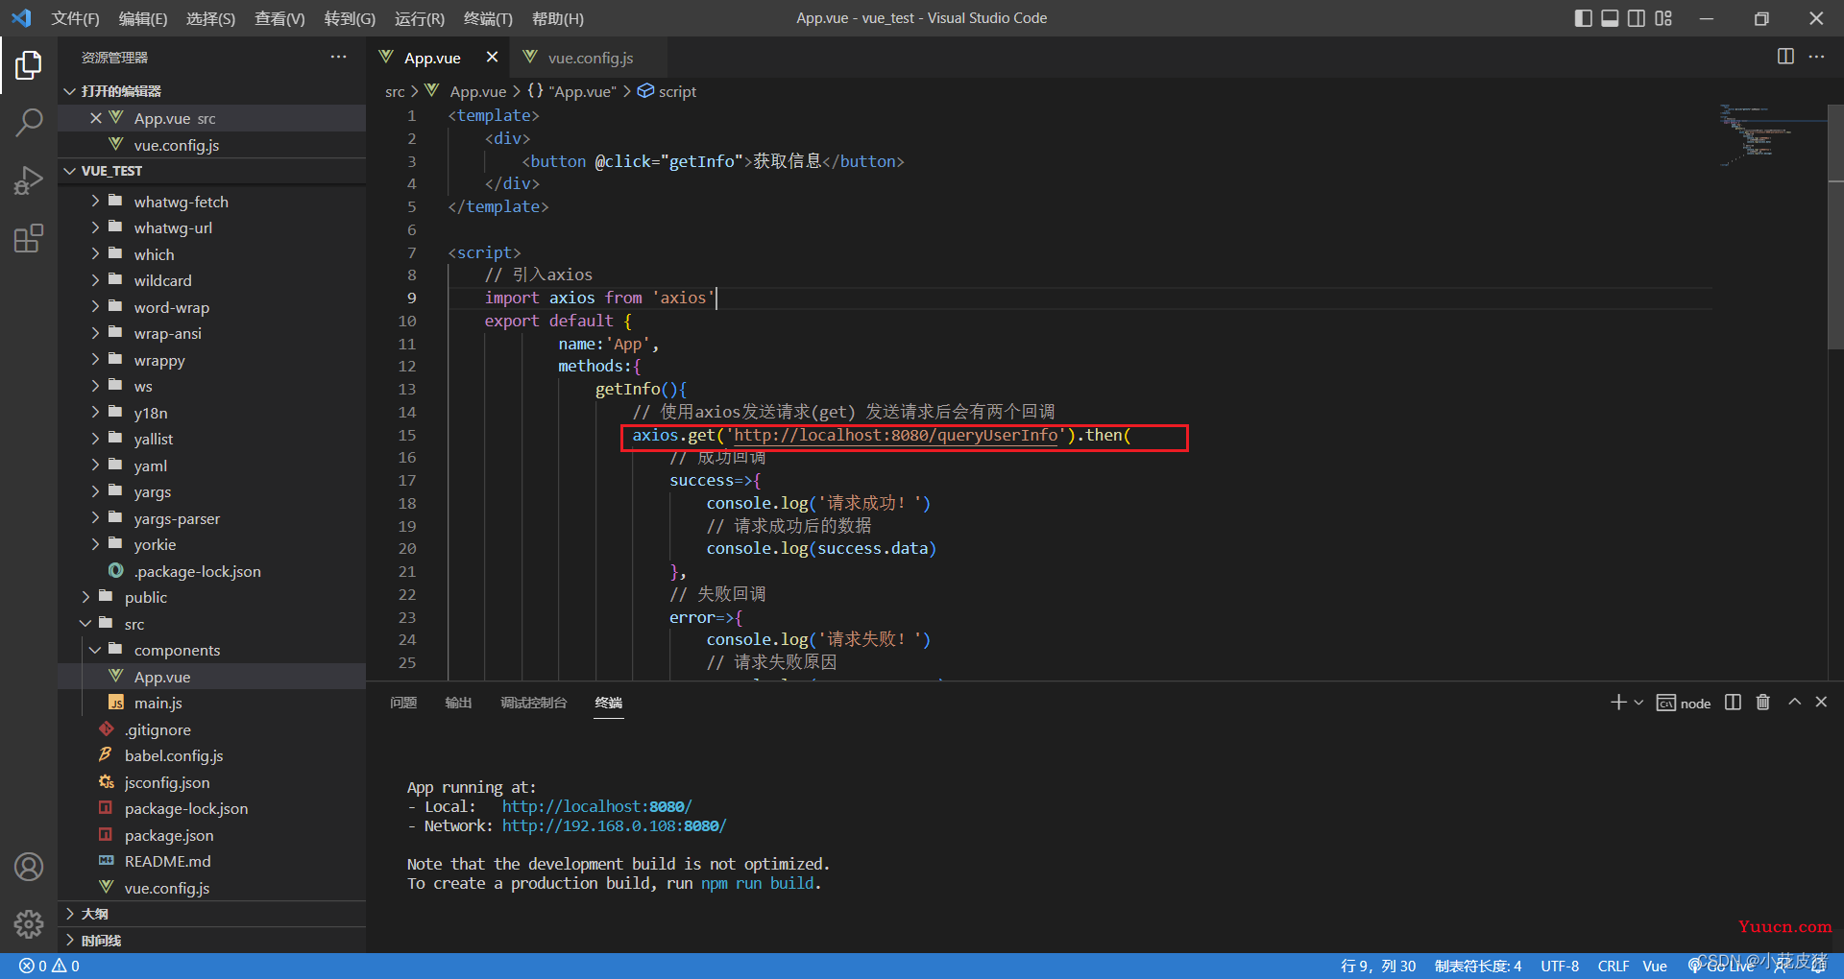1844x979 pixels.
Task: Click the new terminal plus icon
Action: pos(1618,703)
